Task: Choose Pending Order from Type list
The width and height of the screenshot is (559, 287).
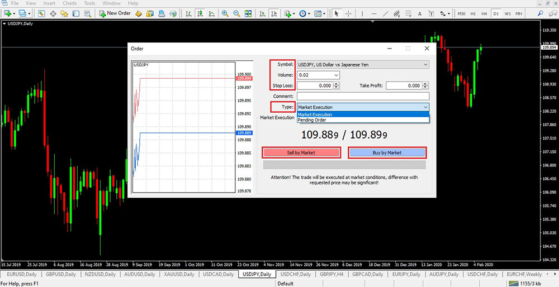Action: tap(363, 120)
